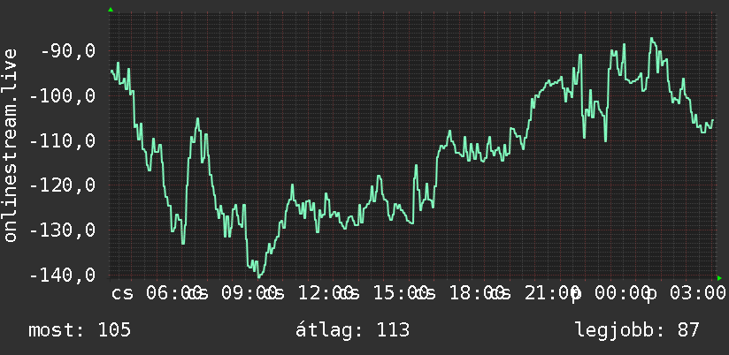The height and width of the screenshot is (355, 729).
Task: Click the -110,0 y-axis label
Action: (62, 140)
